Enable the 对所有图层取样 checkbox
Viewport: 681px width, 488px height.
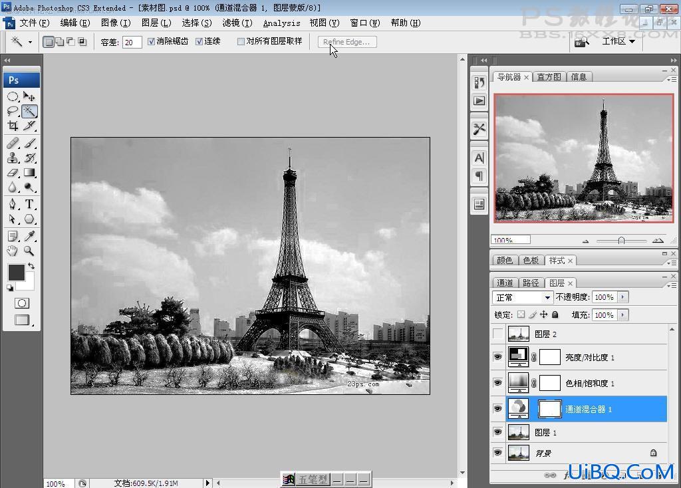coord(241,41)
